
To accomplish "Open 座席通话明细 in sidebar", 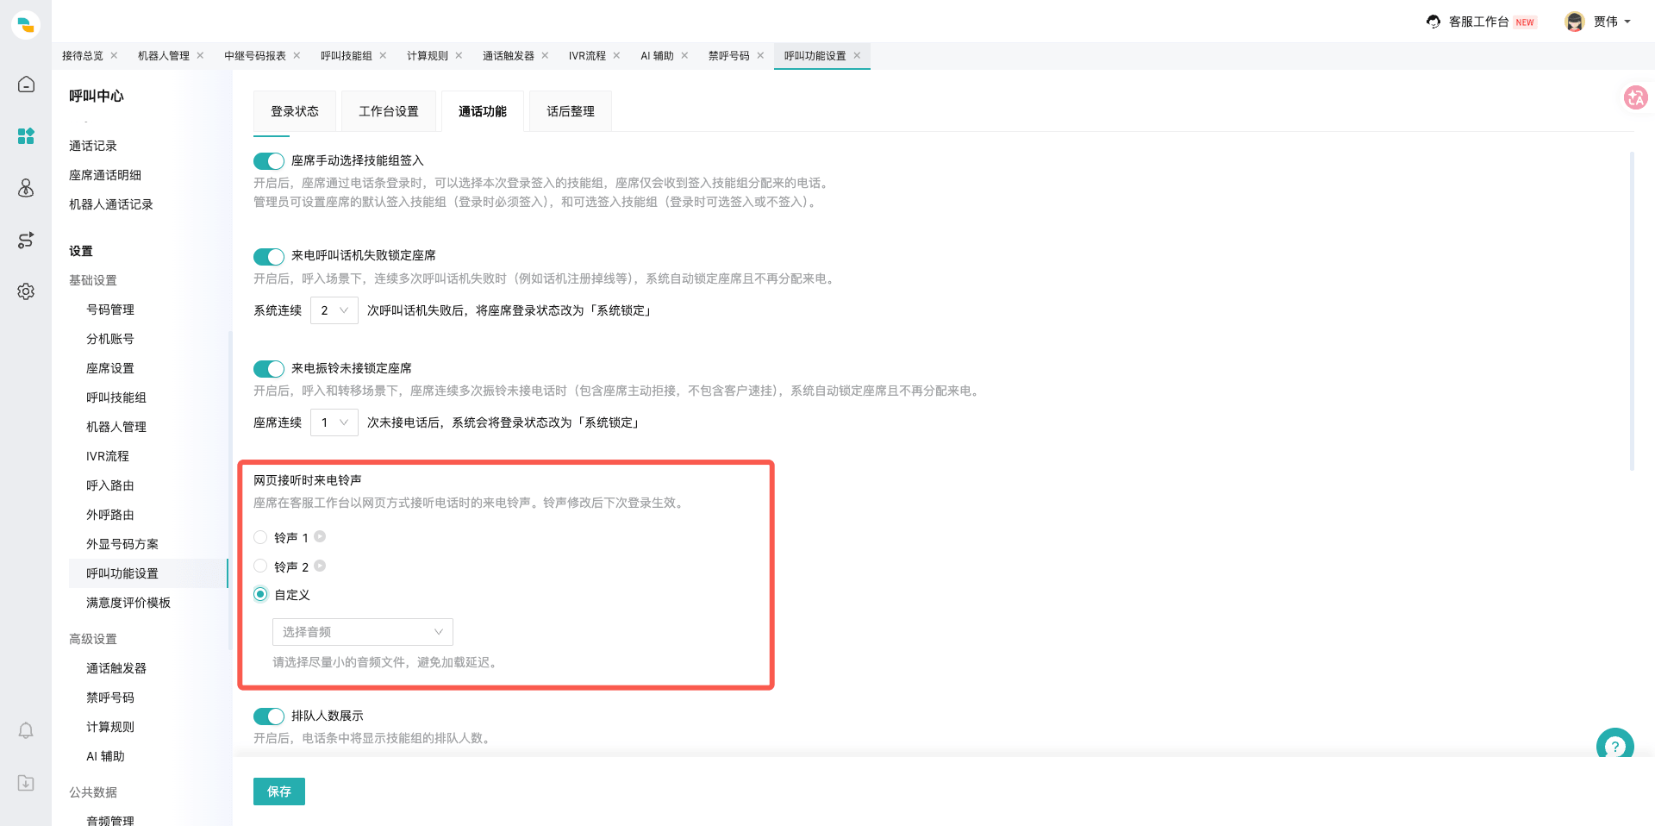I will pyautogui.click(x=105, y=175).
